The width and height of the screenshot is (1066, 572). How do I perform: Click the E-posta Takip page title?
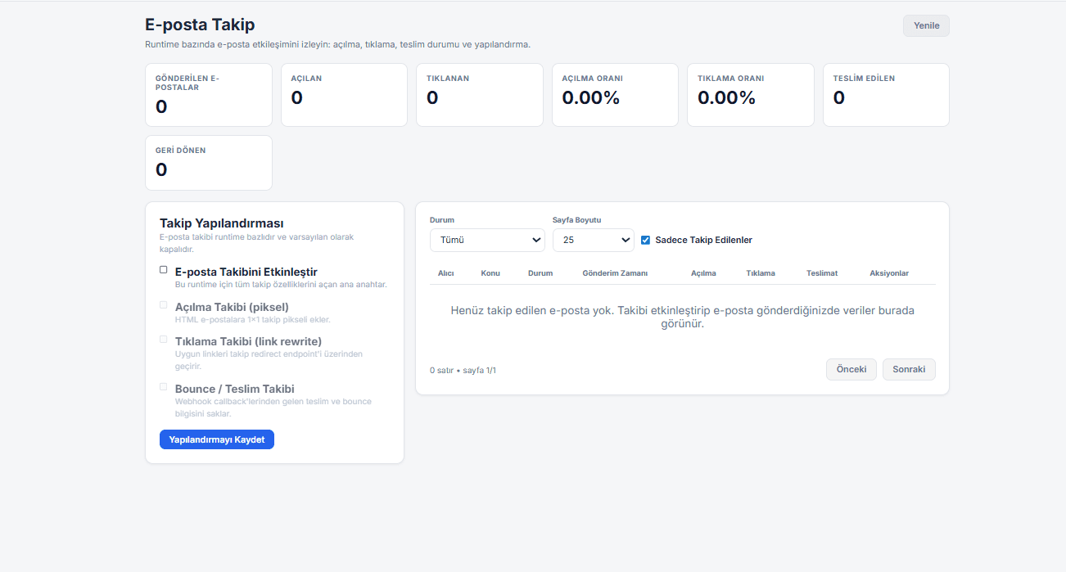click(x=200, y=25)
